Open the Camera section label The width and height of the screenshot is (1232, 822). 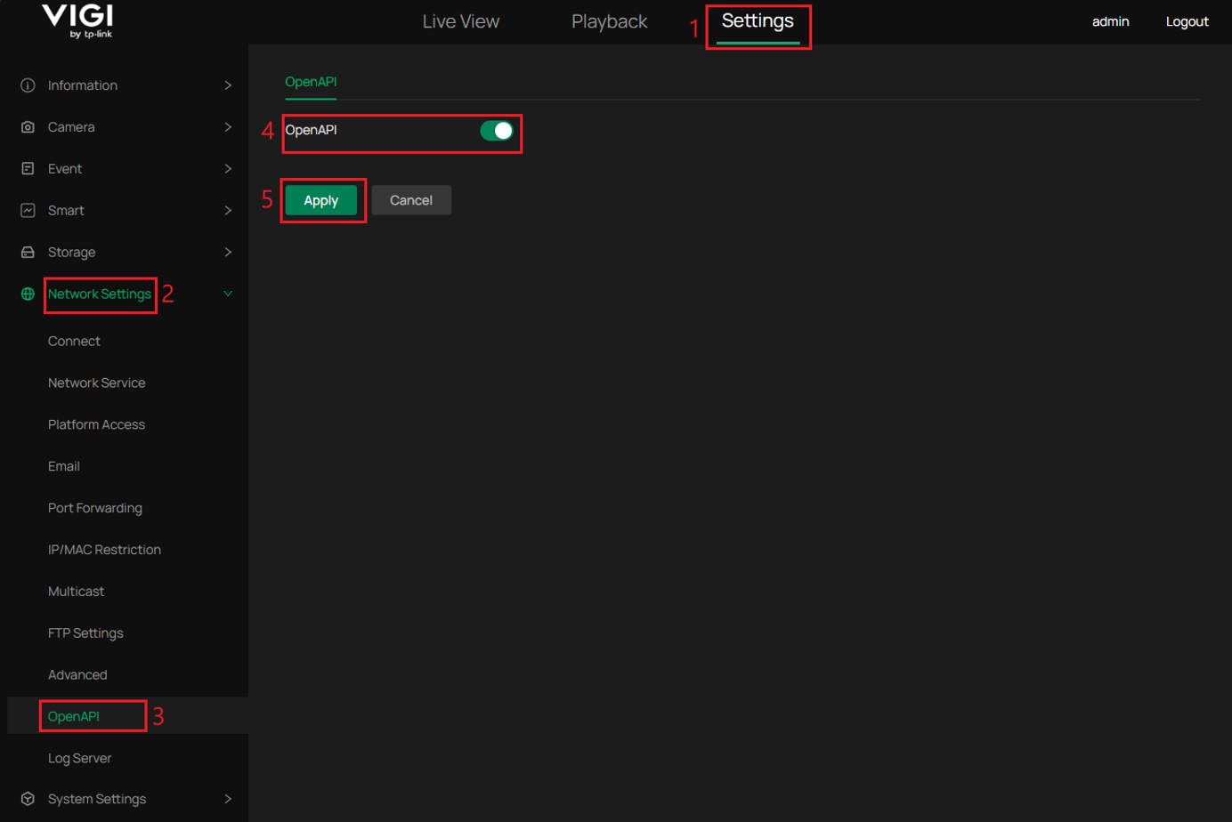(71, 127)
